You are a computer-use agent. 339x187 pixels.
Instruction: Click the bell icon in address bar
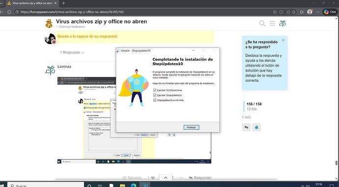tap(294, 12)
